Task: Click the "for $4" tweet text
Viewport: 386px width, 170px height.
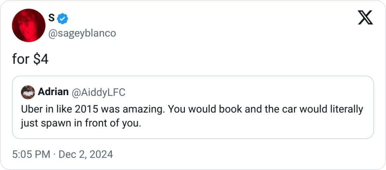Action: (x=30, y=59)
